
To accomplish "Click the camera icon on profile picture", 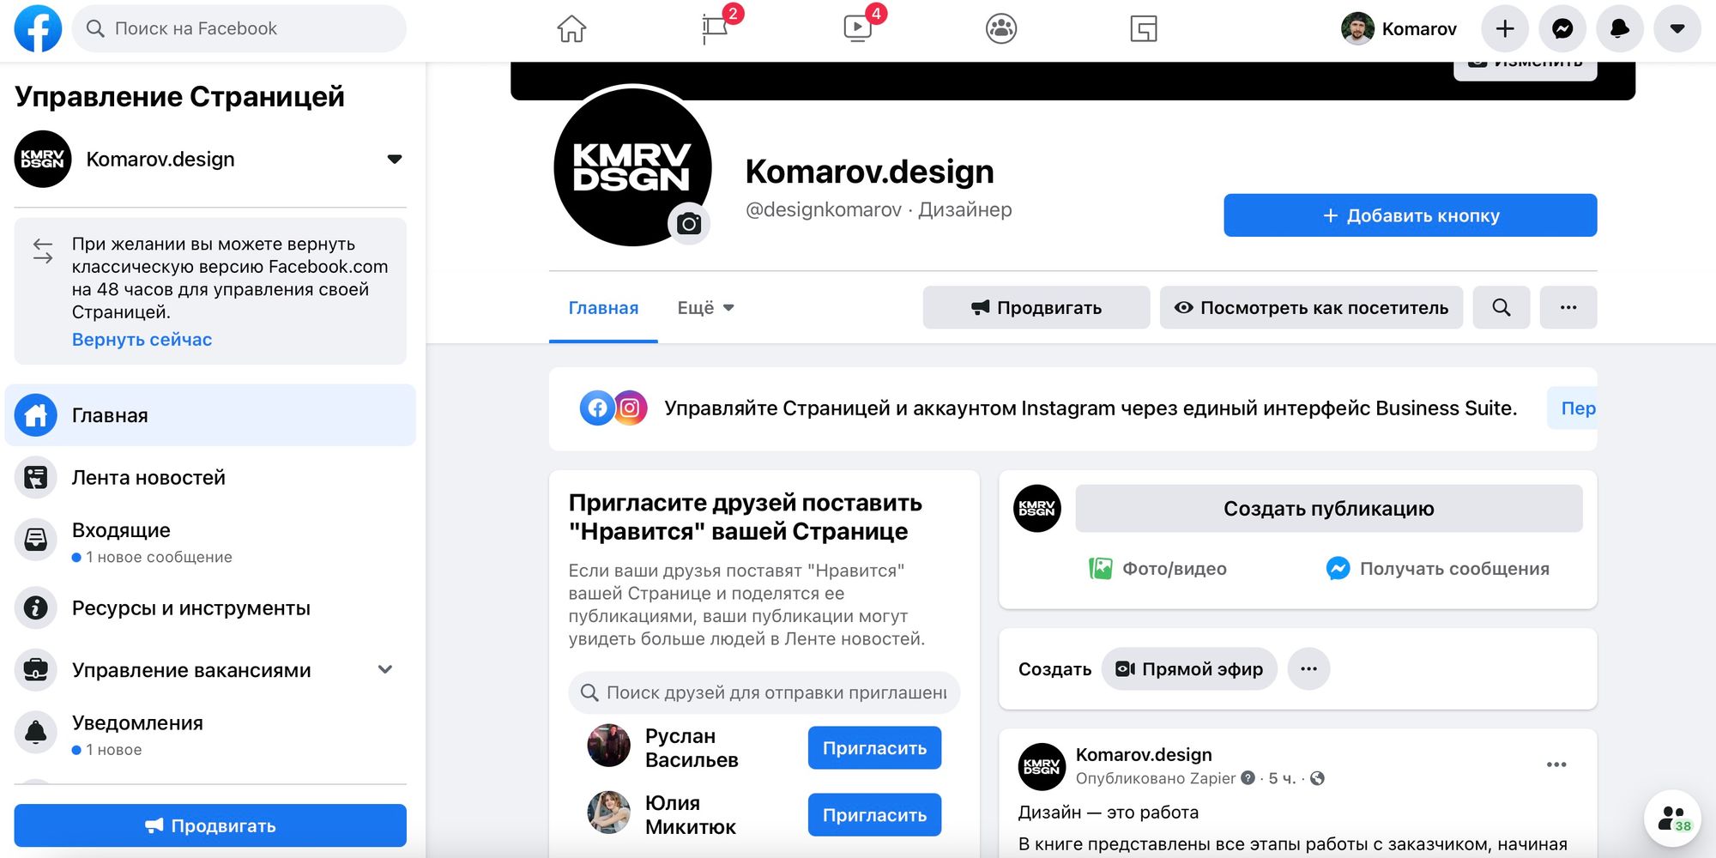I will tap(689, 224).
